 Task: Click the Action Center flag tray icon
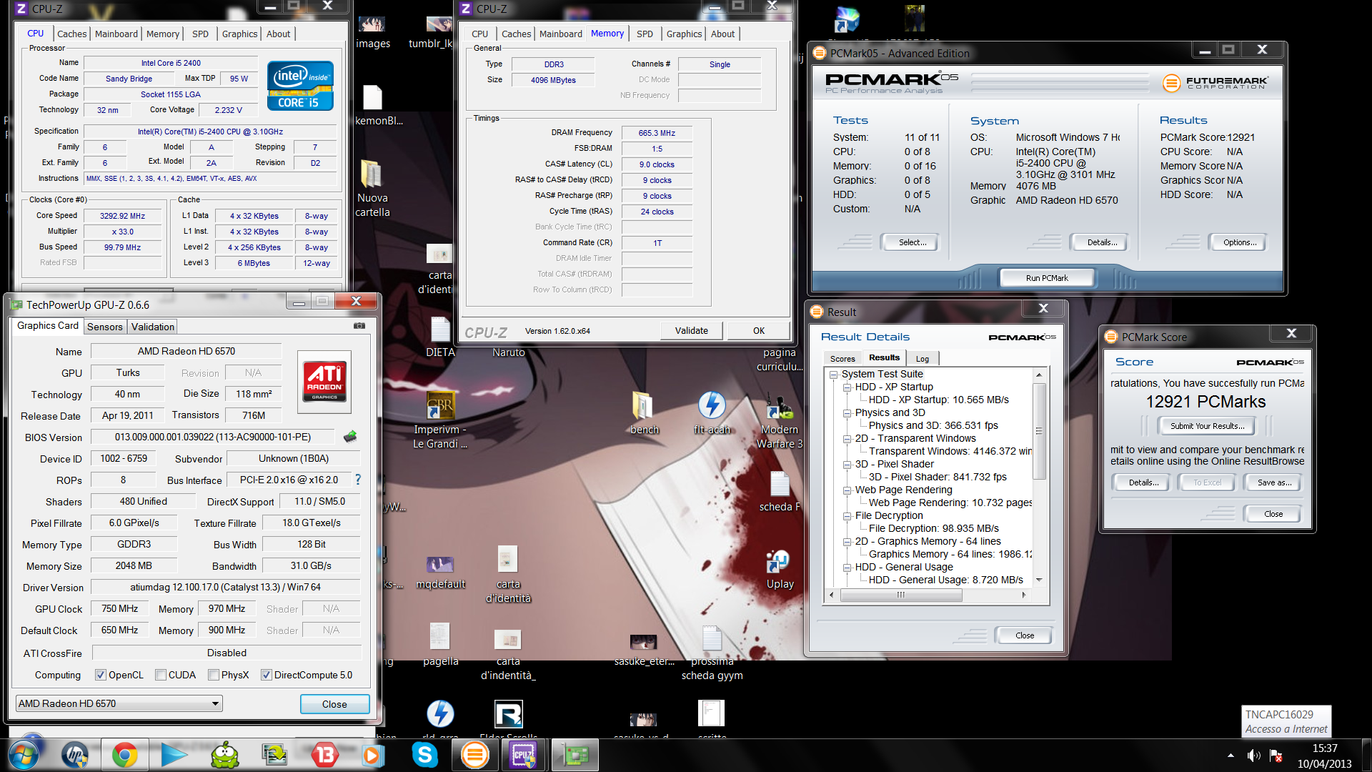click(x=1276, y=756)
